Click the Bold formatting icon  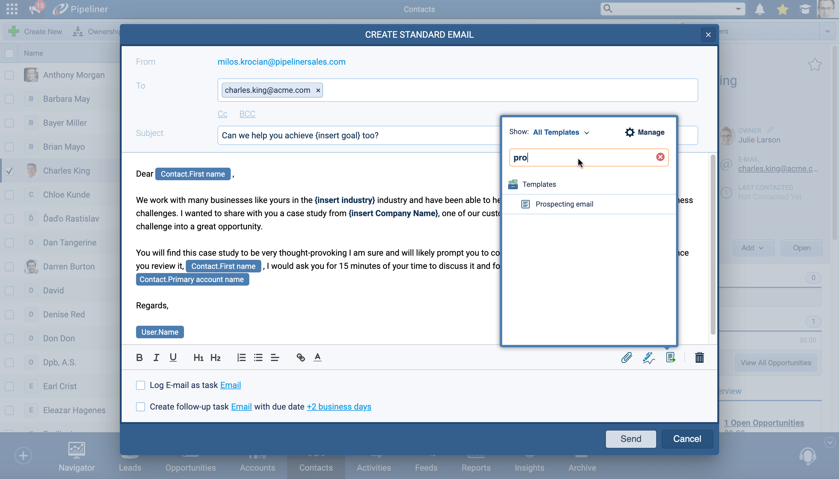[x=139, y=357]
